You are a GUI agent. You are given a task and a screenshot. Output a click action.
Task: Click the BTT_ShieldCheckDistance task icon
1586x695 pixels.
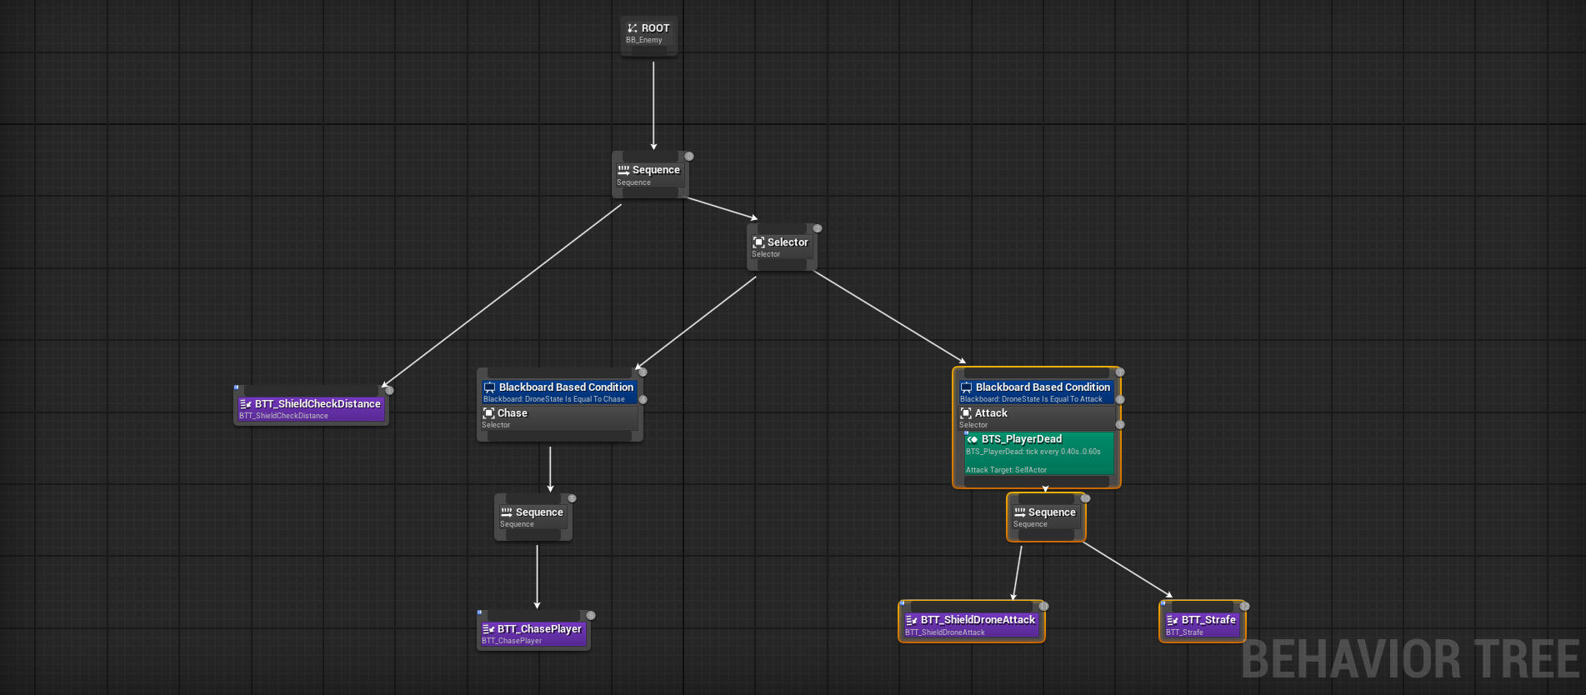click(x=246, y=404)
